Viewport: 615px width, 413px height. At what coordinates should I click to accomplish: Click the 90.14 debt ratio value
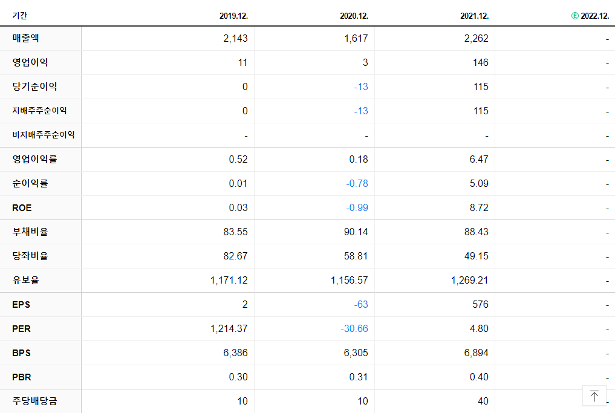click(x=356, y=232)
